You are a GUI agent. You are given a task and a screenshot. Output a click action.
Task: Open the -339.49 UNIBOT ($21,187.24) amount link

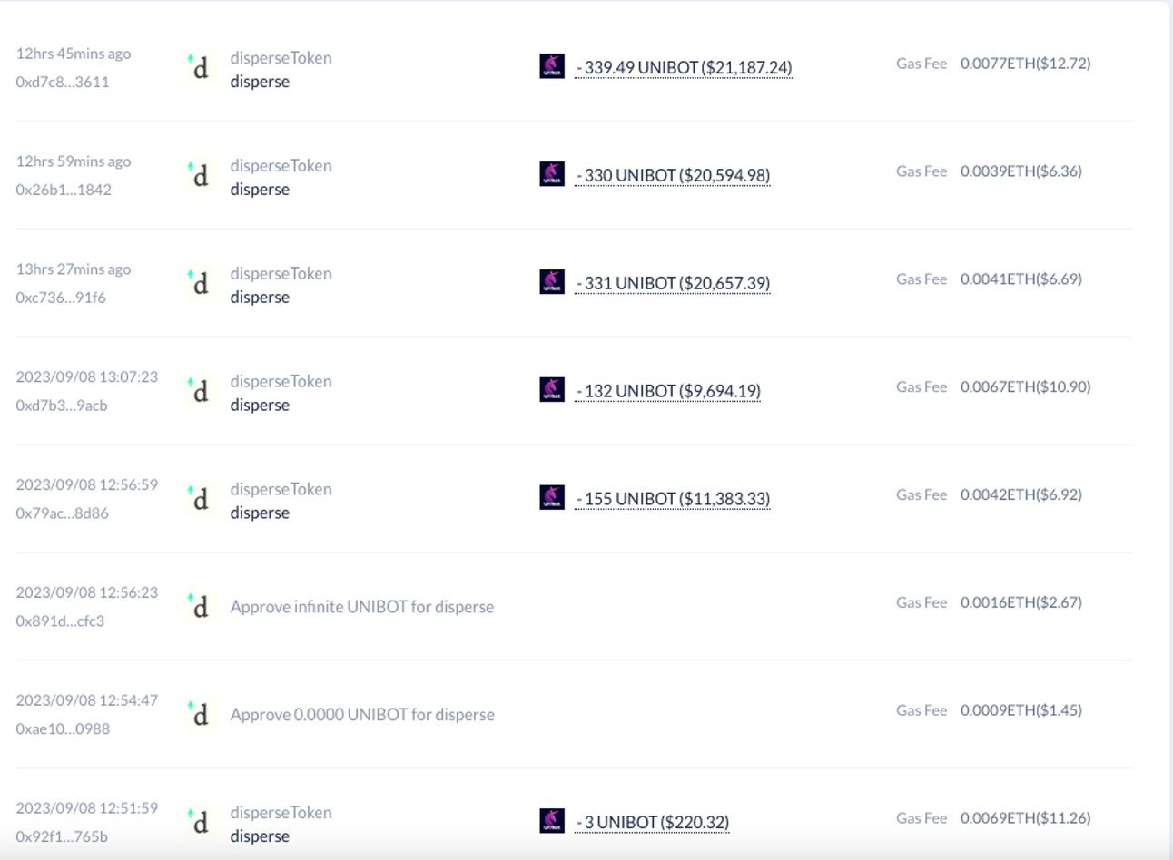coord(684,68)
